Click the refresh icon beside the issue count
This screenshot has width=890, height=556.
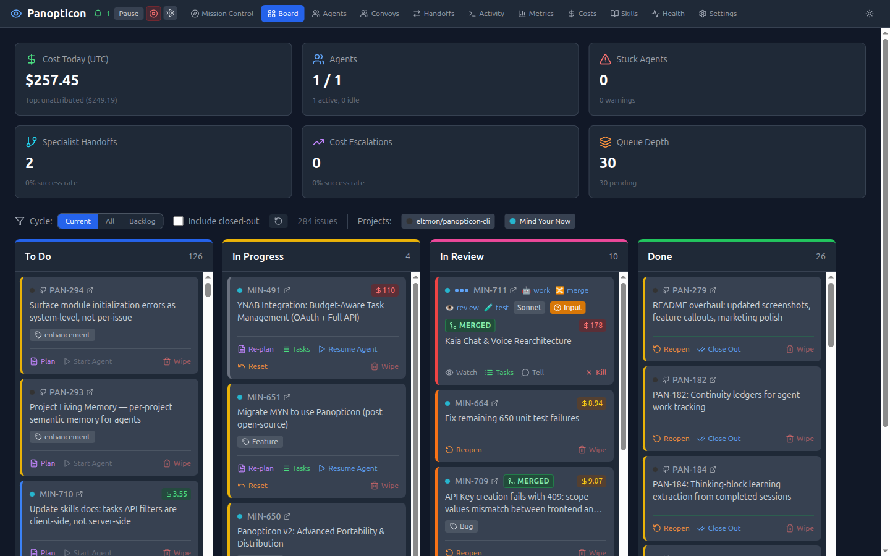(x=278, y=221)
